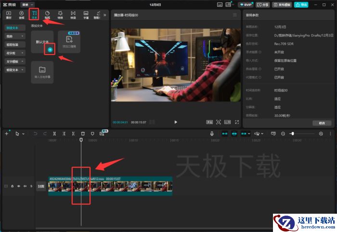Expand the 我的 category dropdown

[x=15, y=36]
